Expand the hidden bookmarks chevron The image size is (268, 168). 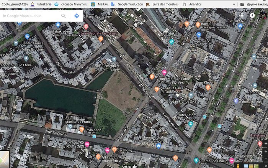click(234, 4)
